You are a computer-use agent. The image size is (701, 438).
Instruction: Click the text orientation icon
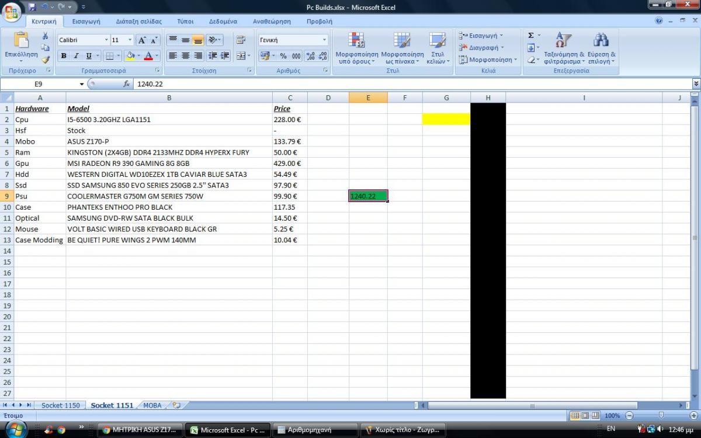click(x=212, y=40)
